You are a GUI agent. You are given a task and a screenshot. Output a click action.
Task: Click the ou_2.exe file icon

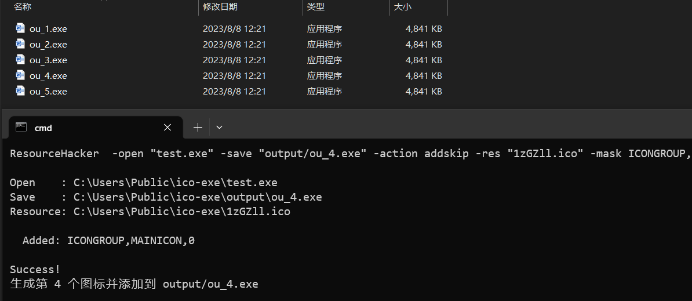click(20, 43)
